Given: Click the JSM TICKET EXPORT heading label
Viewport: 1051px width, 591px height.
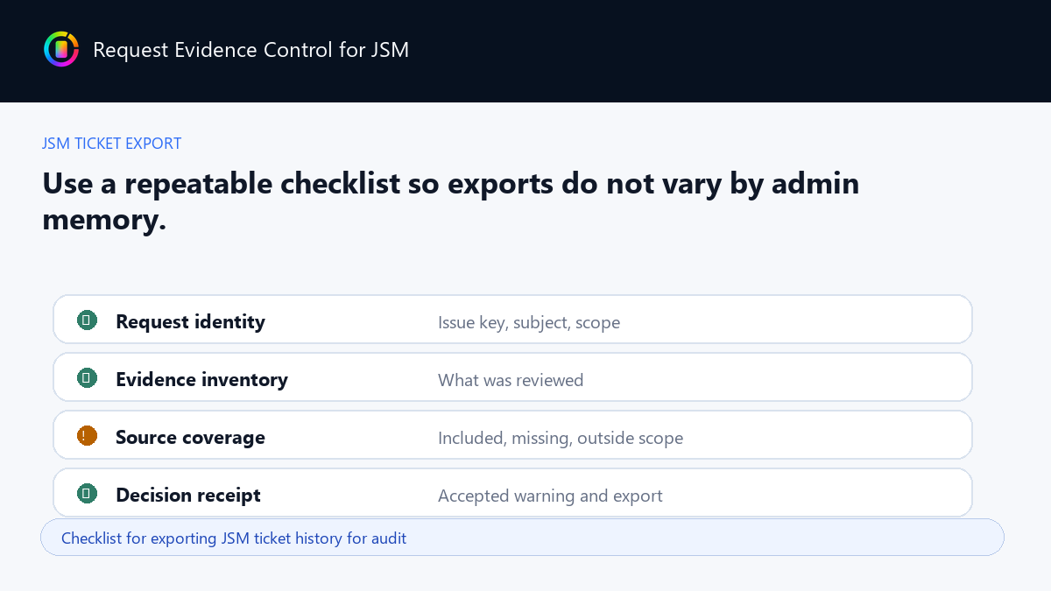Looking at the screenshot, I should (x=112, y=144).
